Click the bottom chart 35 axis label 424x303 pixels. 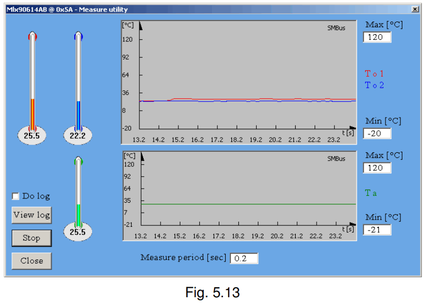coord(127,201)
